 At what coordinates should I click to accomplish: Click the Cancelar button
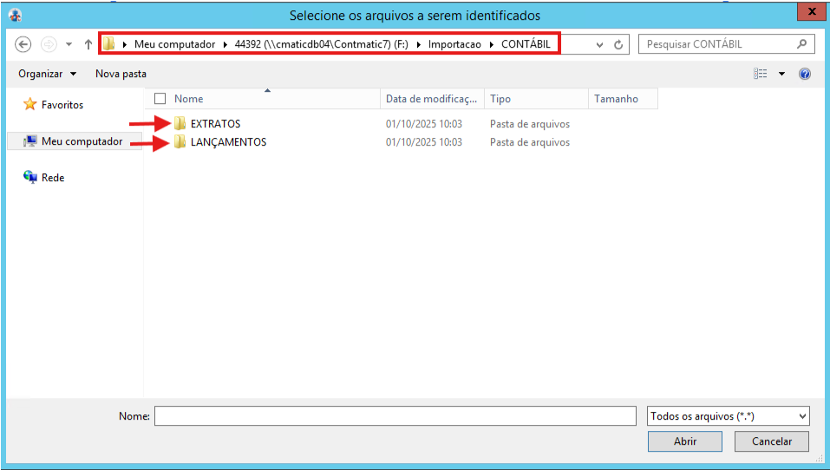click(772, 441)
